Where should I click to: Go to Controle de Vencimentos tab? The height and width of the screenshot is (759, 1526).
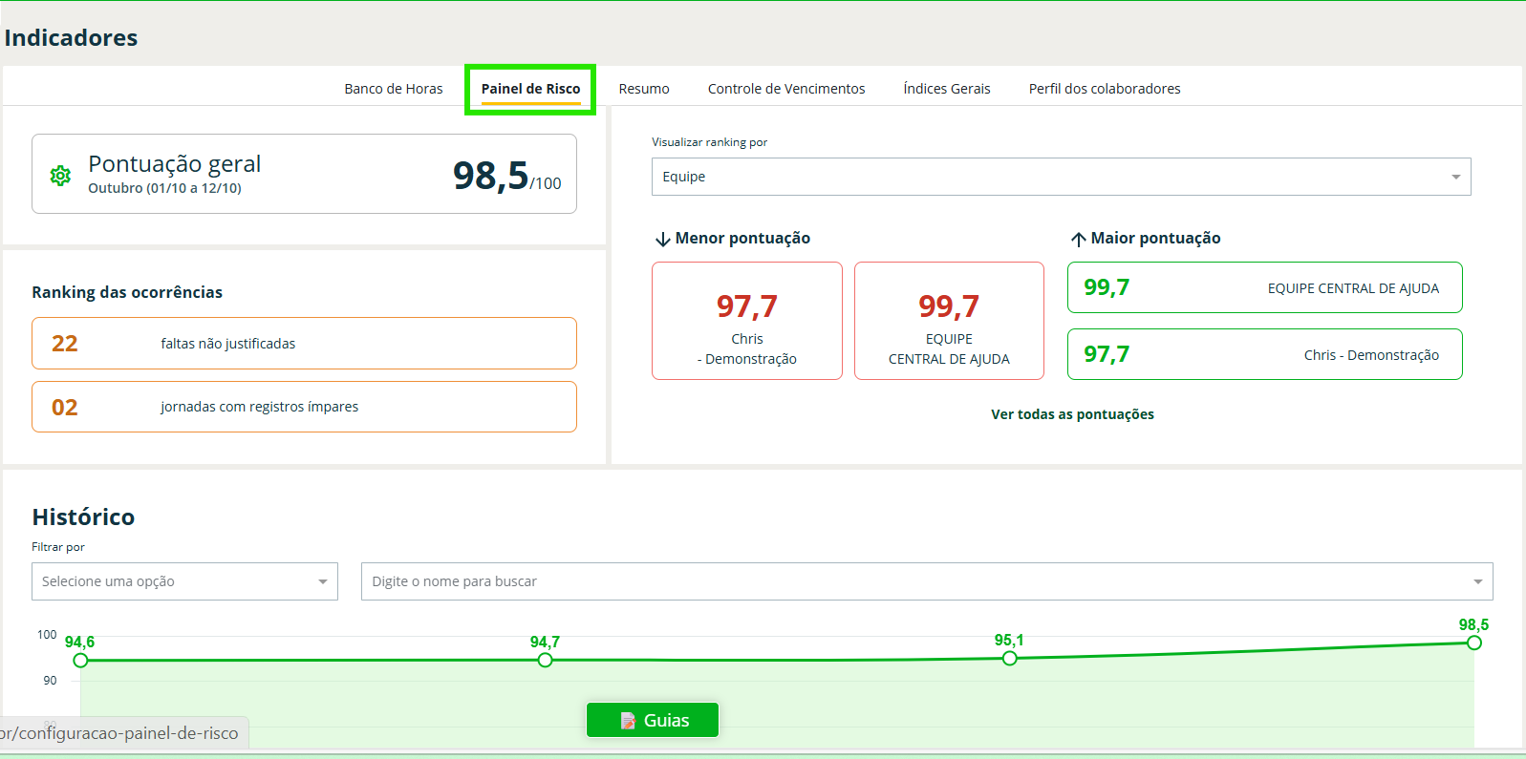click(785, 89)
